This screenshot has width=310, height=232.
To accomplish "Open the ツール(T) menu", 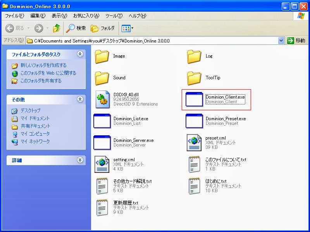I will [x=114, y=16].
